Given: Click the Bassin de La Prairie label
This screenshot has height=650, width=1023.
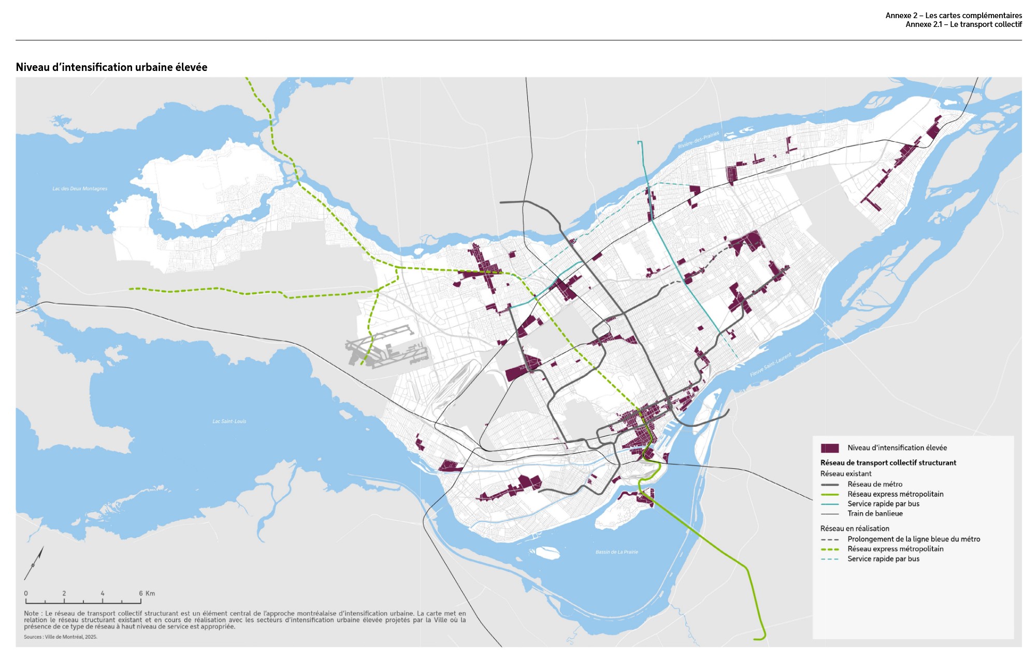Looking at the screenshot, I should click(616, 552).
